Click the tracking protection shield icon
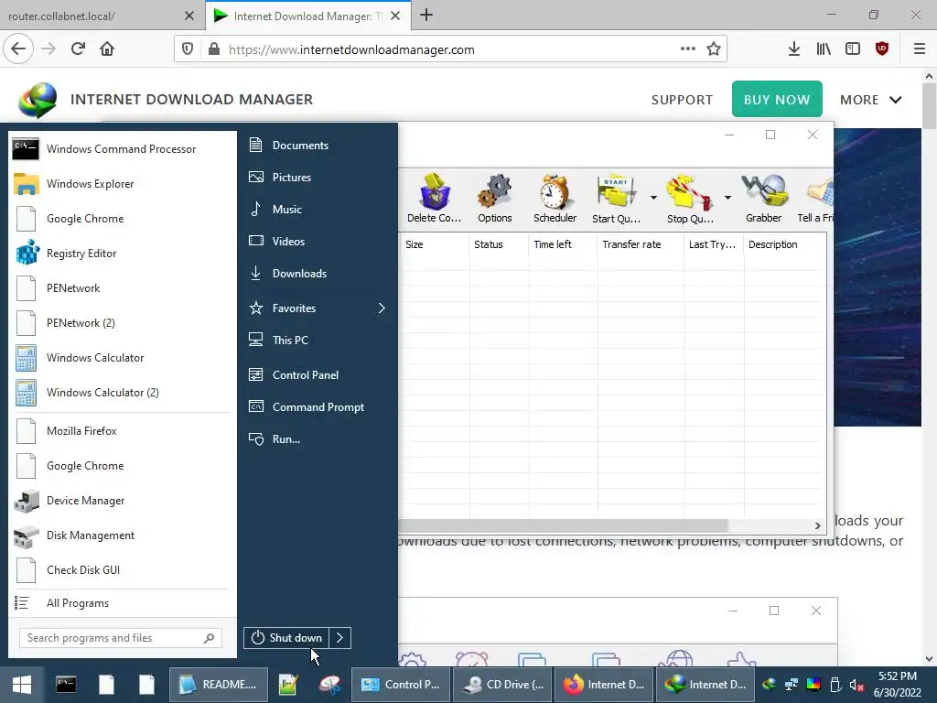Image resolution: width=937 pixels, height=703 pixels. [x=188, y=49]
